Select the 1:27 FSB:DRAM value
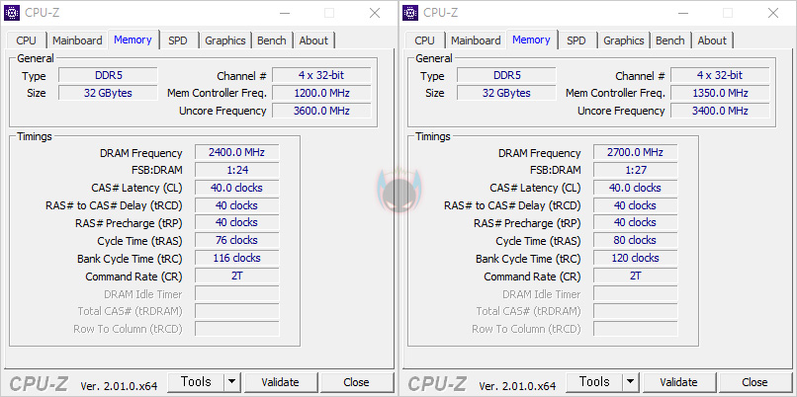 (x=636, y=170)
